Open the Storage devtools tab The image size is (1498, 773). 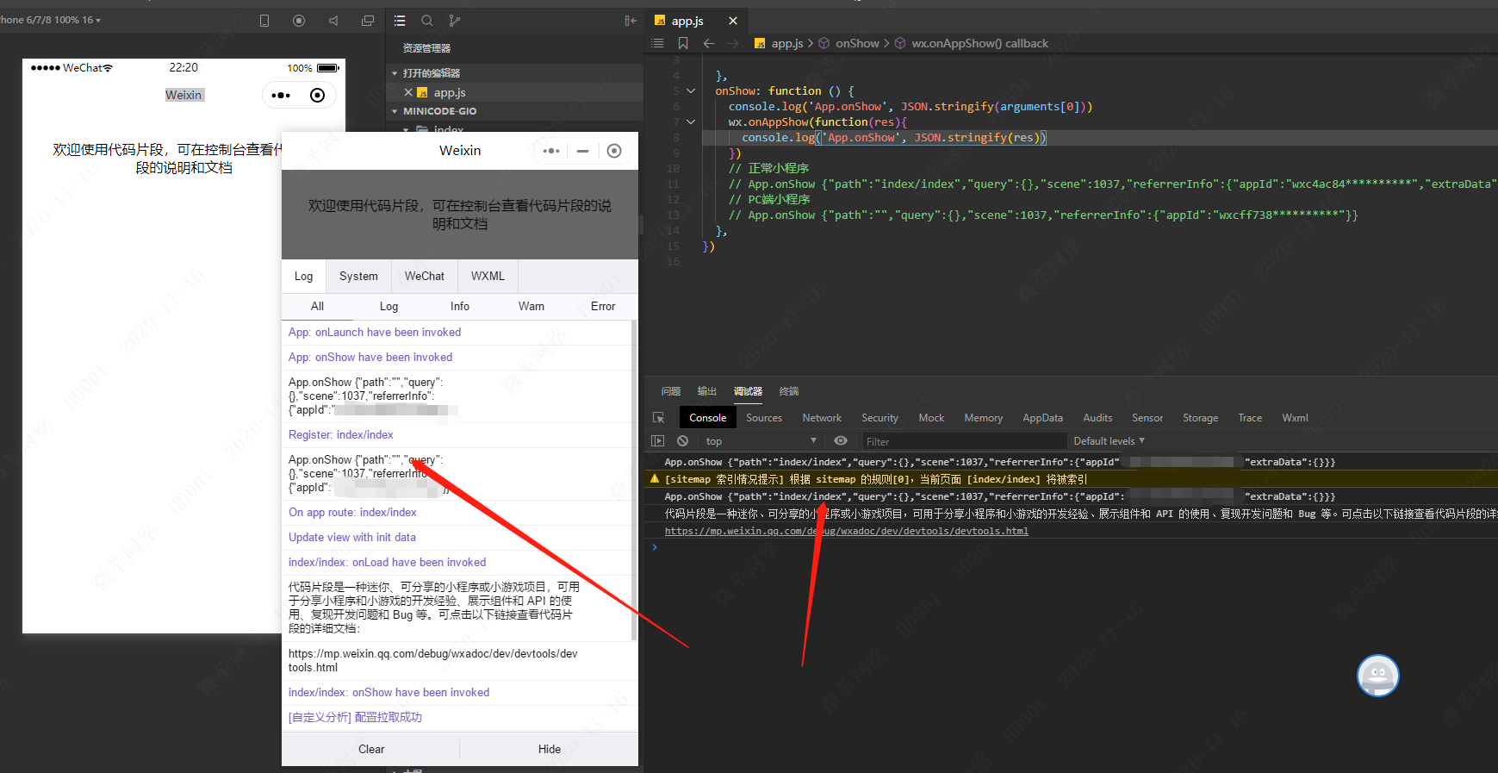coord(1200,418)
